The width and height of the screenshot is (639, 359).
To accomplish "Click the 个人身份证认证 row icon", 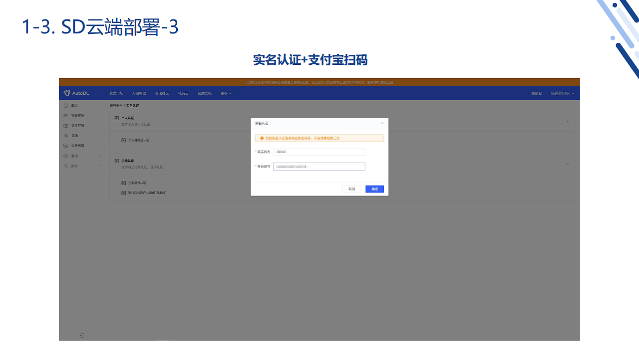I will pos(124,140).
